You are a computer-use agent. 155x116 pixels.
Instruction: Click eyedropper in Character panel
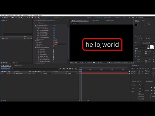[148, 46]
